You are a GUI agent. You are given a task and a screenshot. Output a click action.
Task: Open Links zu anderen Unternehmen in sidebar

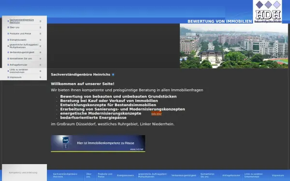click(x=19, y=71)
